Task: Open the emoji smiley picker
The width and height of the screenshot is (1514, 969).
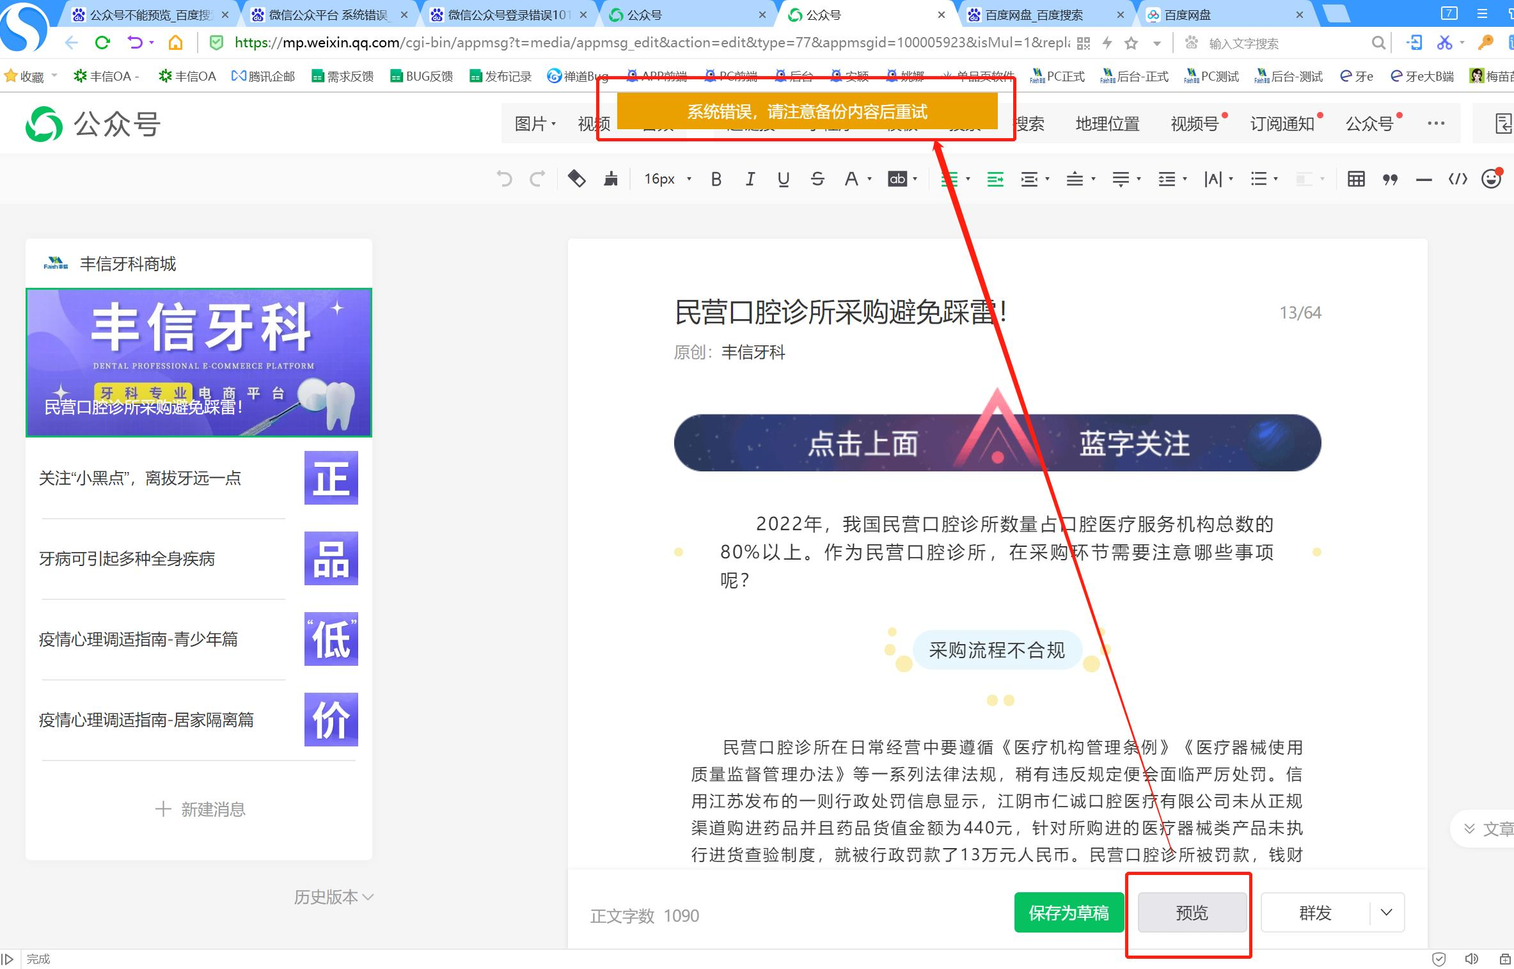Action: (1491, 179)
